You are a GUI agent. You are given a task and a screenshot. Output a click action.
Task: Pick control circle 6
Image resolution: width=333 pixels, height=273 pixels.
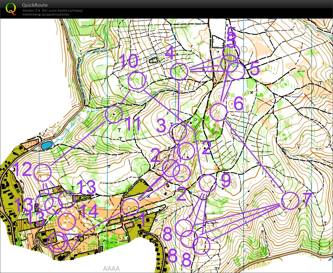(219, 112)
